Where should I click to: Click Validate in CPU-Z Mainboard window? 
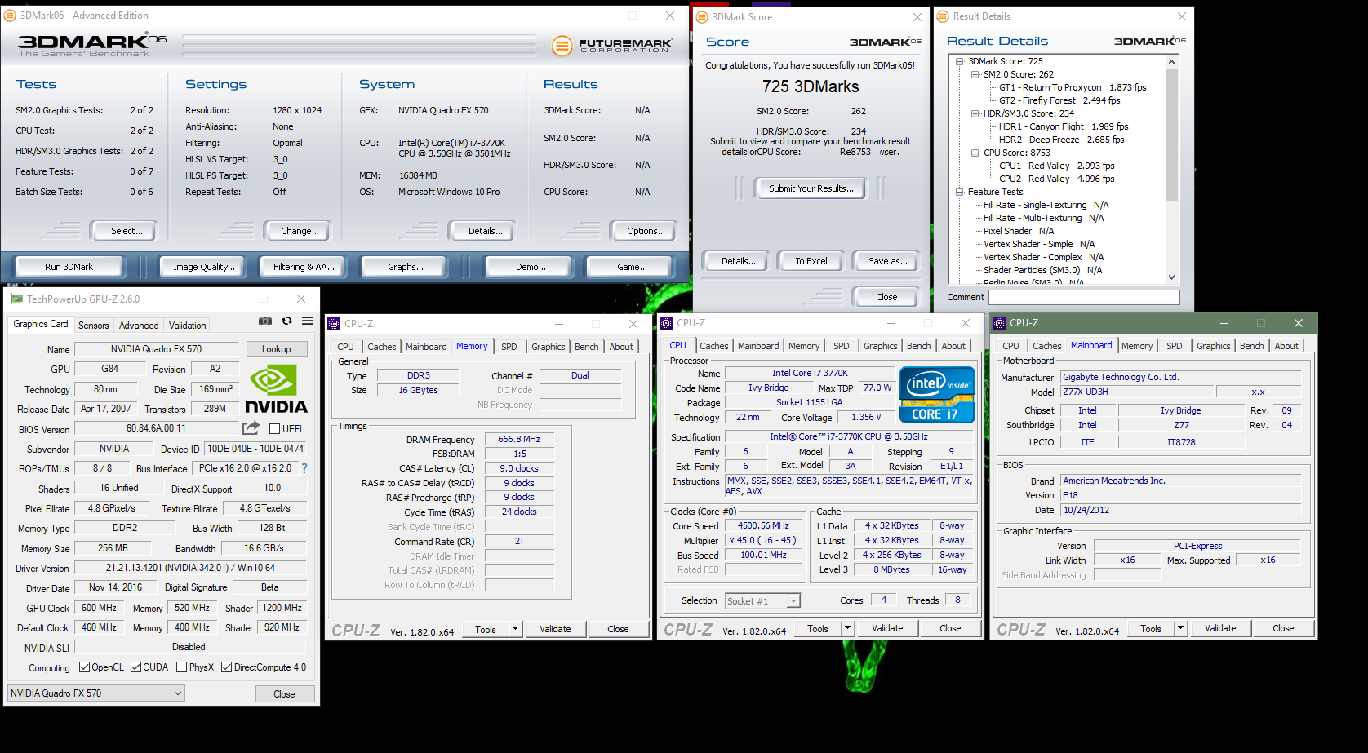[x=1219, y=628]
